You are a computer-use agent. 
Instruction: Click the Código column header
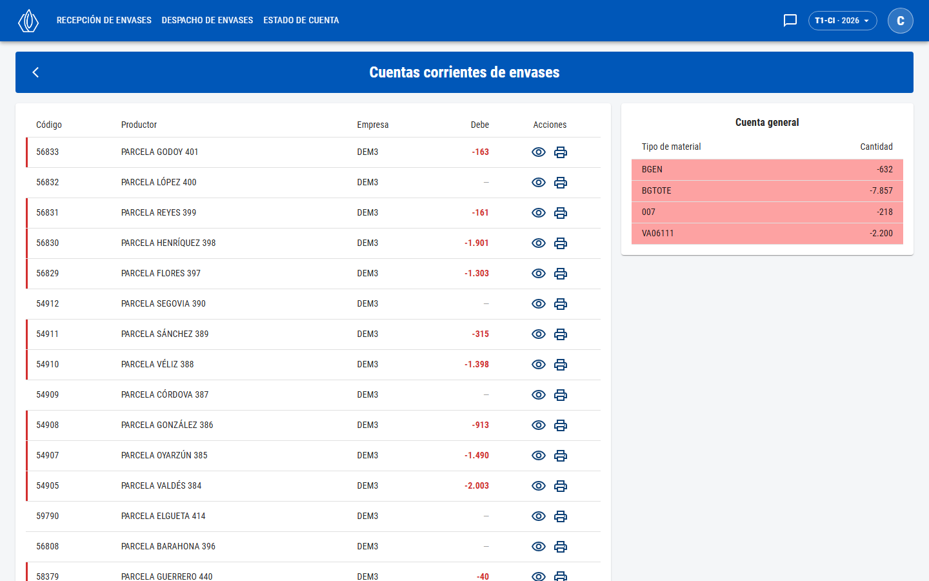(49, 125)
